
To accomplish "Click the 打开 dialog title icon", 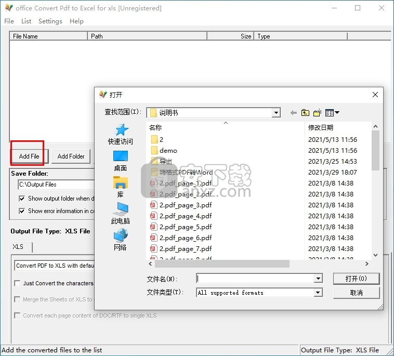I will 103,95.
